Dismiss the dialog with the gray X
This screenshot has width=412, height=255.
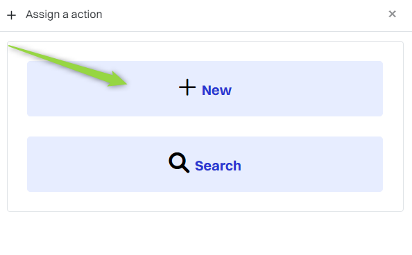click(392, 14)
